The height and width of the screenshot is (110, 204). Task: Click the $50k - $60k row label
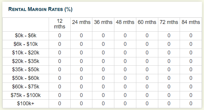click(26, 78)
